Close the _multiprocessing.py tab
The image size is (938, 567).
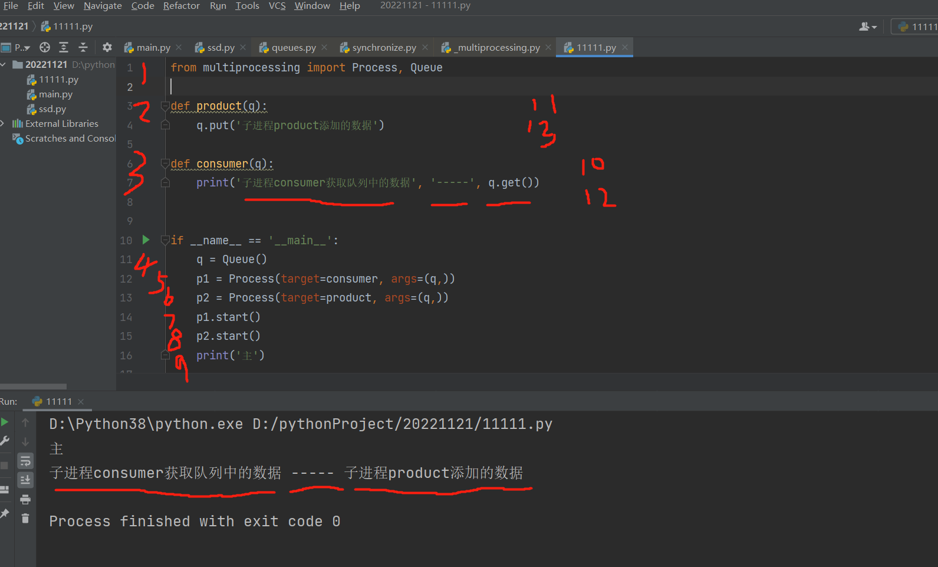pos(548,47)
